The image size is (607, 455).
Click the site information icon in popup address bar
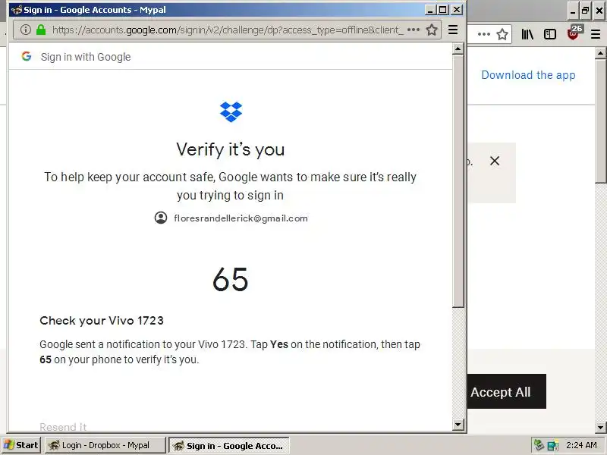click(26, 30)
